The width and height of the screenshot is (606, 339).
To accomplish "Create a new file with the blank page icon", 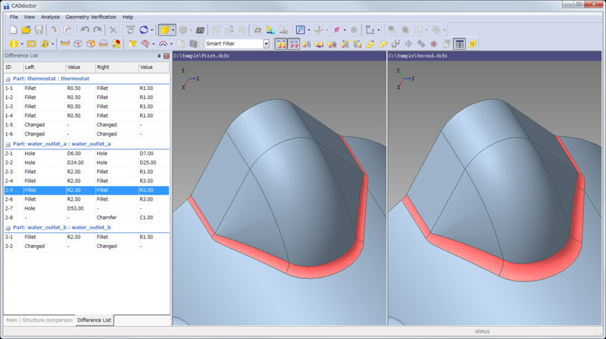I will click(13, 30).
